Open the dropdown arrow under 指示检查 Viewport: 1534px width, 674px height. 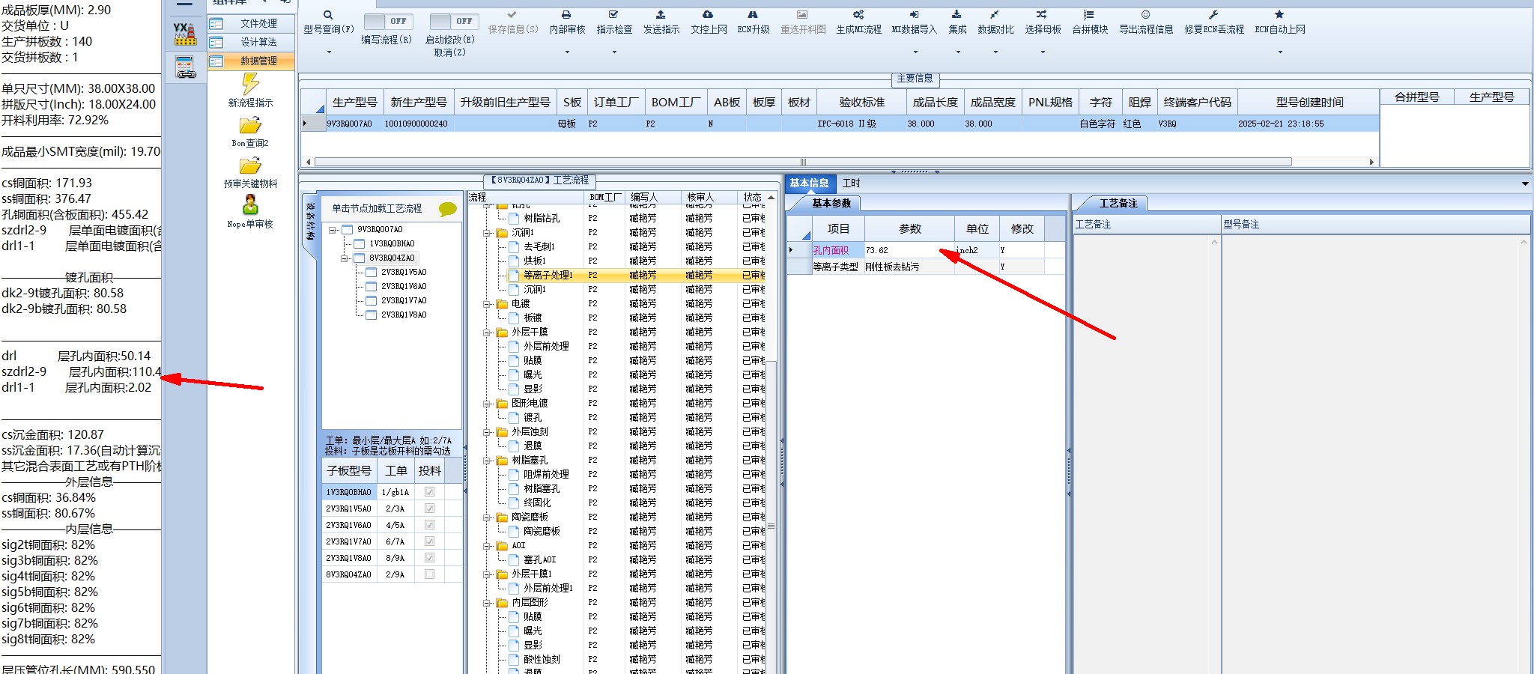[x=613, y=52]
